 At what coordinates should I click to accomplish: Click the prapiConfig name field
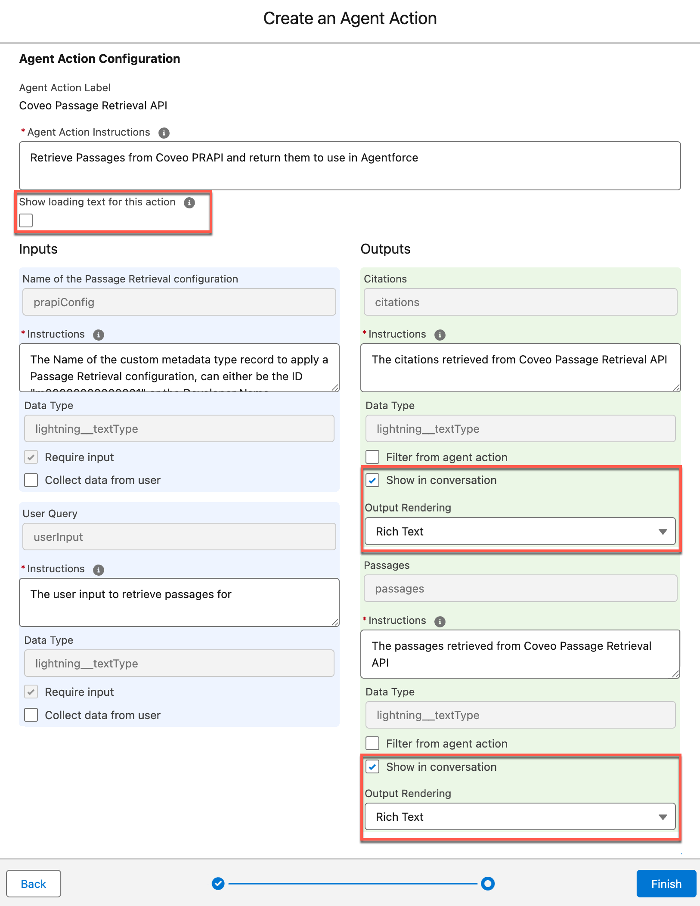click(180, 302)
